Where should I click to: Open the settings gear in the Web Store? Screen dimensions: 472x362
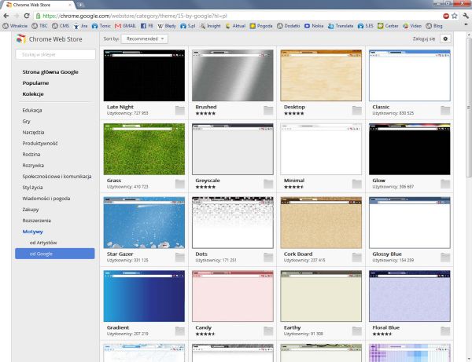point(445,38)
